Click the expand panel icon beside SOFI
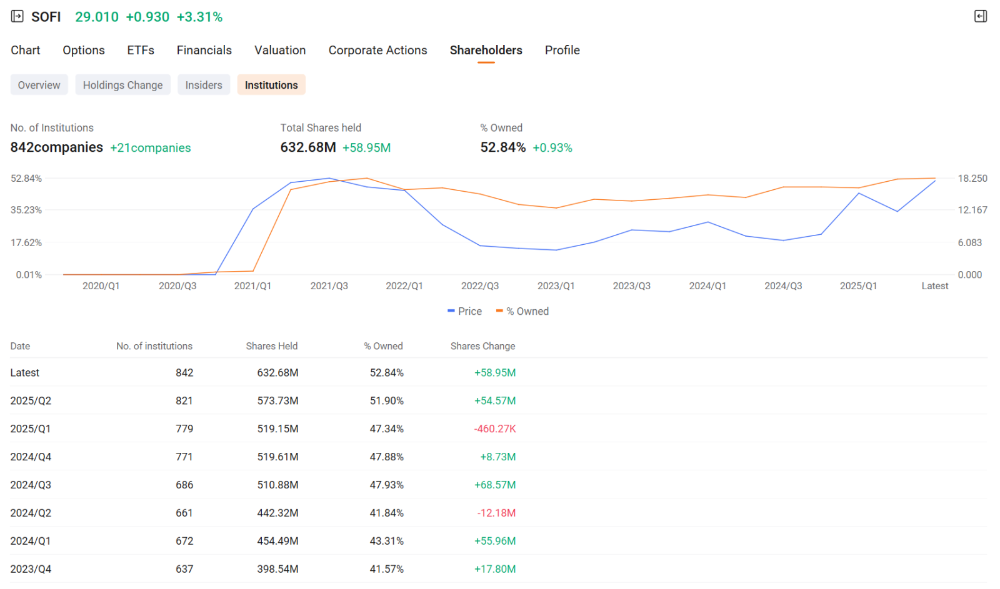This screenshot has width=1000, height=589. [17, 17]
